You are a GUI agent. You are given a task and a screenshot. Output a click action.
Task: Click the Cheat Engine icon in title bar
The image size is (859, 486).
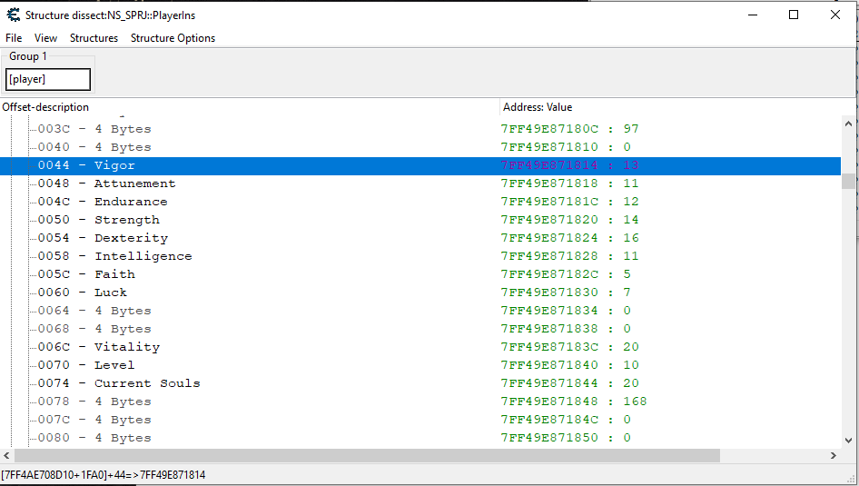pyautogui.click(x=13, y=15)
